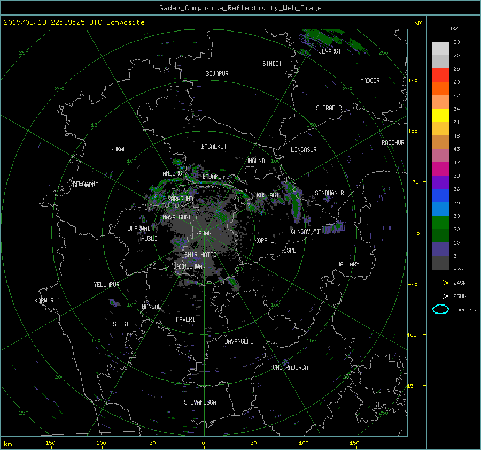The width and height of the screenshot is (481, 450).
Task: Click the NAVALGUND city label
Action: [177, 217]
